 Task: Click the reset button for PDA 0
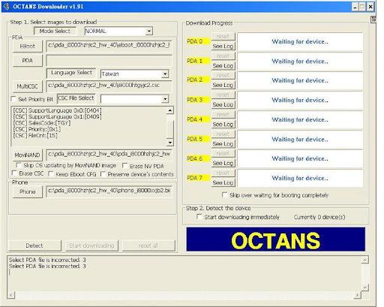(223, 36)
